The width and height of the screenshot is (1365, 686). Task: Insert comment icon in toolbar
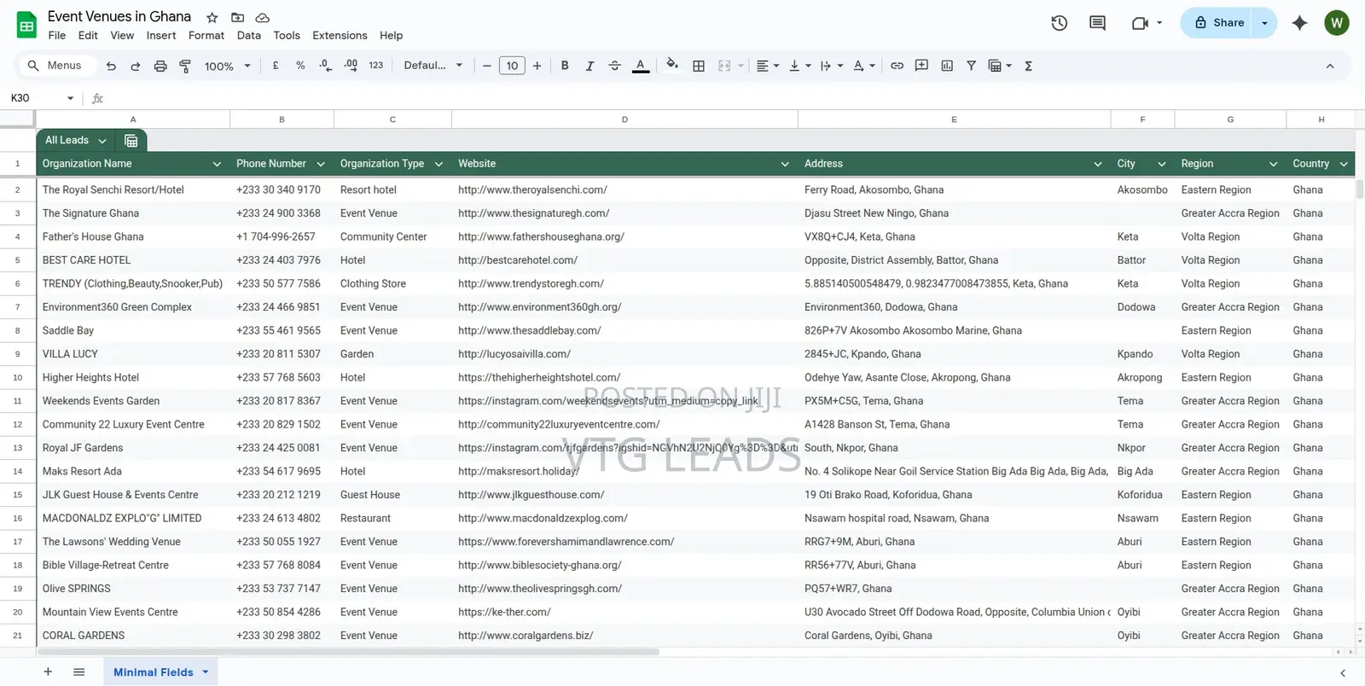[921, 66]
